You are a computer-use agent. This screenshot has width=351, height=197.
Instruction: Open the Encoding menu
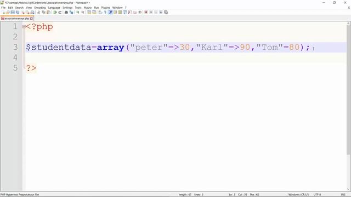click(x=40, y=8)
